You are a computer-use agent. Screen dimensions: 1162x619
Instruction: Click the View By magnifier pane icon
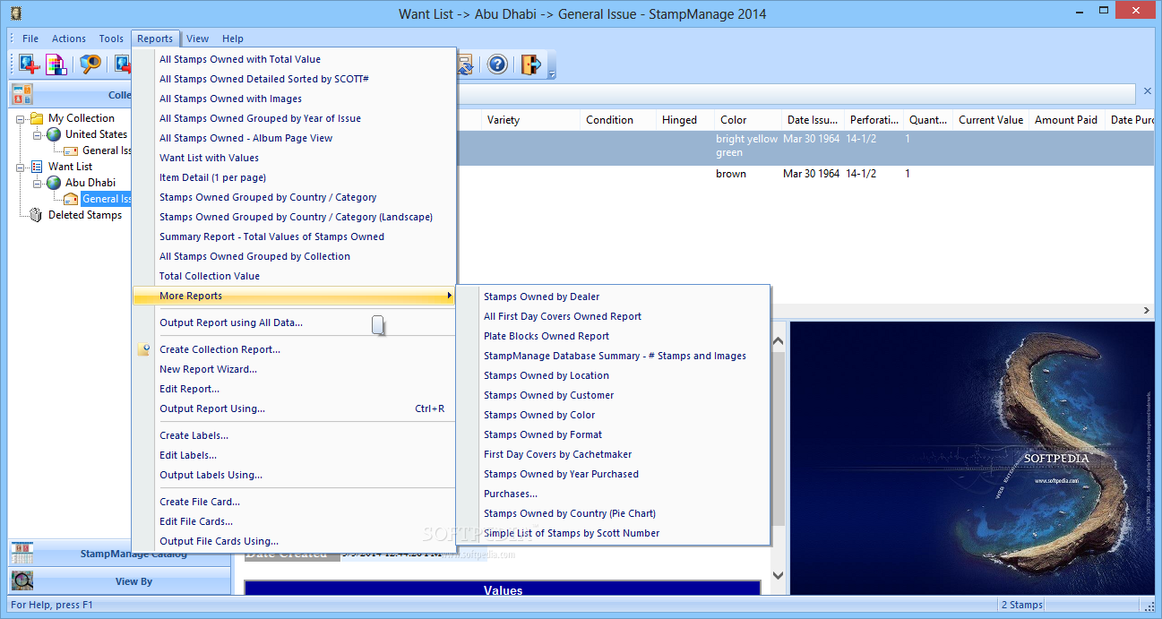[22, 581]
